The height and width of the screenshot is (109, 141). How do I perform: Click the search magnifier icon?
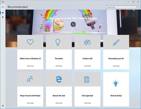pos(137,7)
